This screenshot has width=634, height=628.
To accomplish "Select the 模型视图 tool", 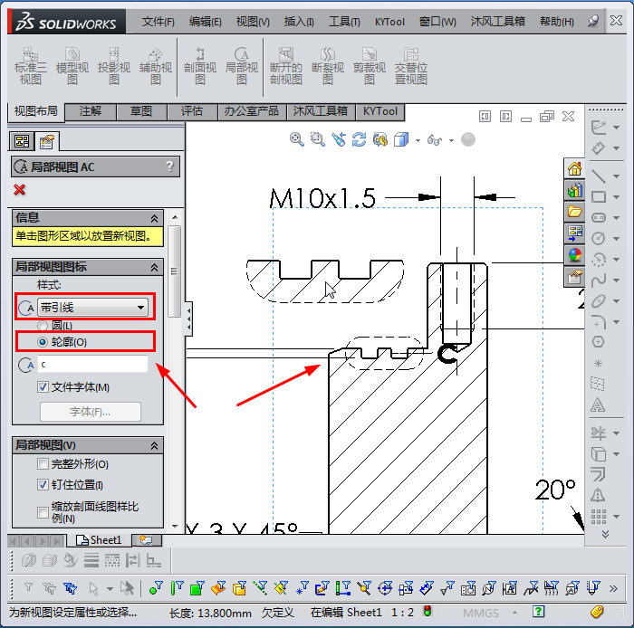I will (72, 65).
